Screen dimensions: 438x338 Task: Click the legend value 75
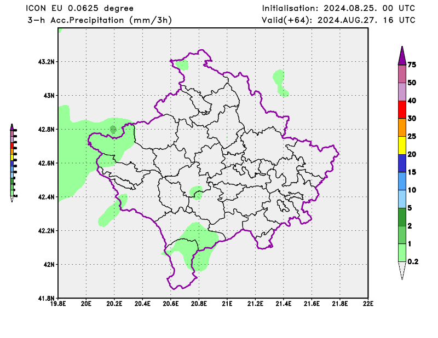coord(412,65)
